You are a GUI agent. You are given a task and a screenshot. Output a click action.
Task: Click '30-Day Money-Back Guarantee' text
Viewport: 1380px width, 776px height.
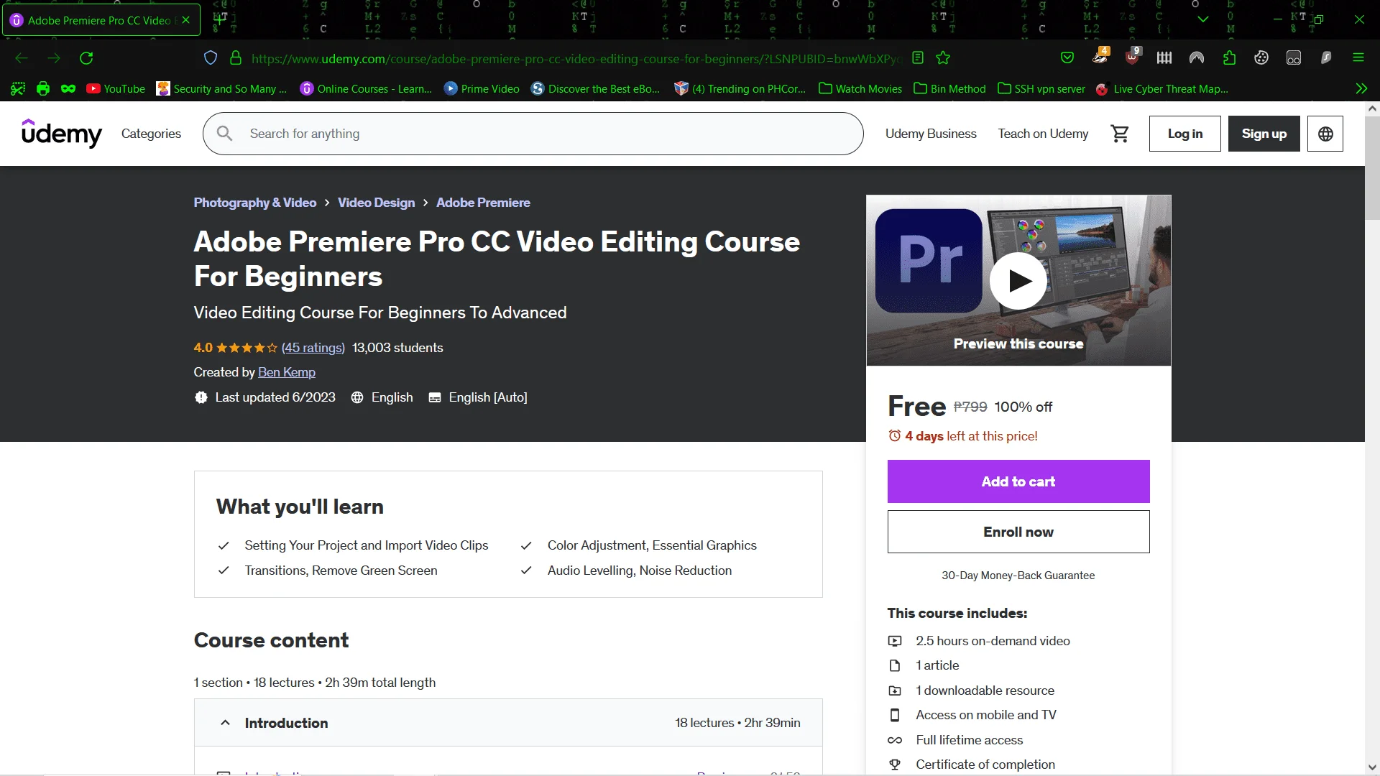tap(1018, 576)
